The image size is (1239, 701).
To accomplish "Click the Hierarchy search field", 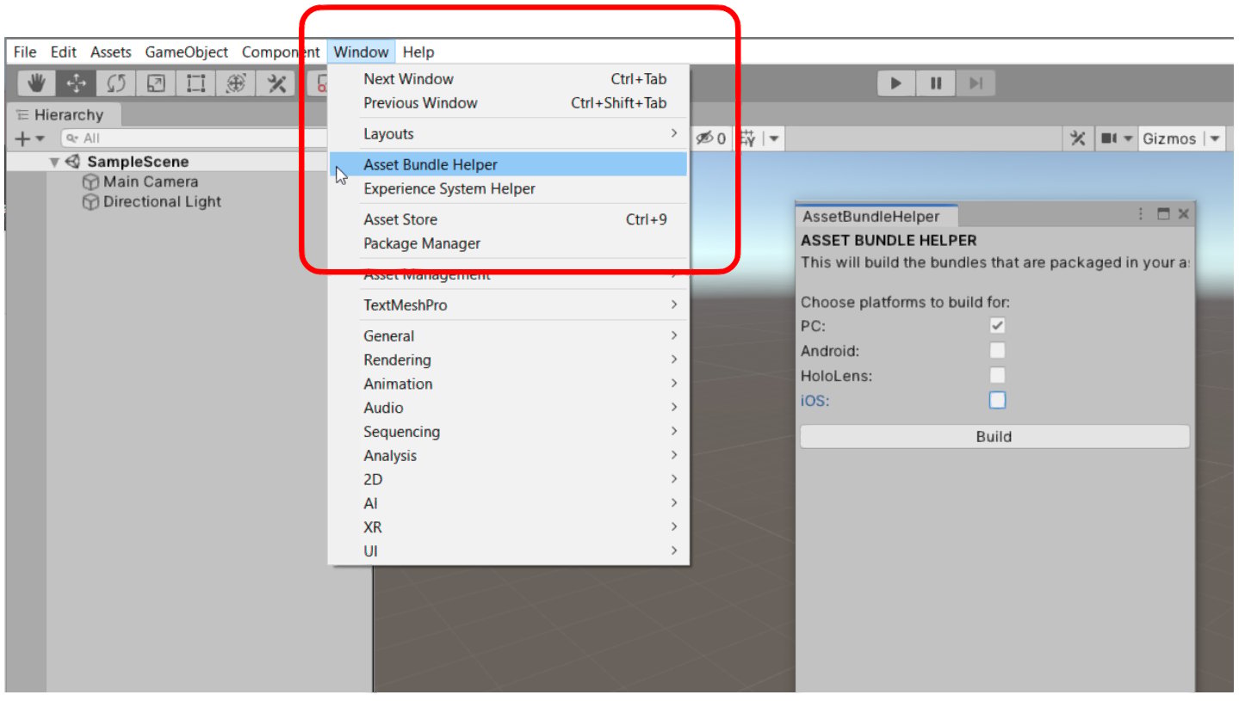I will pos(194,138).
